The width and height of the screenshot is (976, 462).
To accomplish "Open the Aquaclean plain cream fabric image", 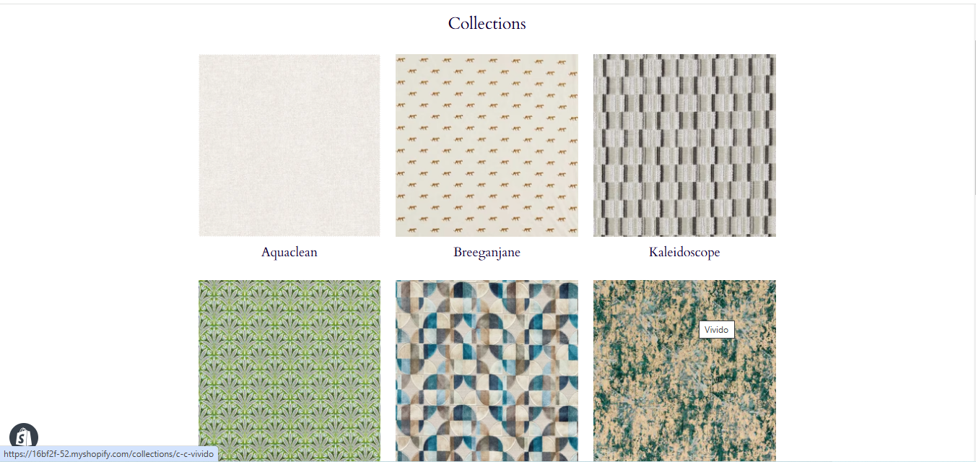I will [x=289, y=145].
